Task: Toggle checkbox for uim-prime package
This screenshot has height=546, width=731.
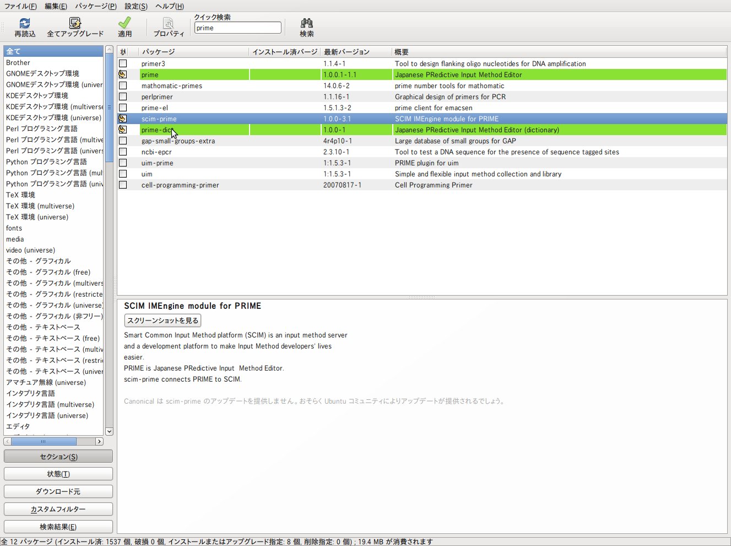Action: click(123, 163)
